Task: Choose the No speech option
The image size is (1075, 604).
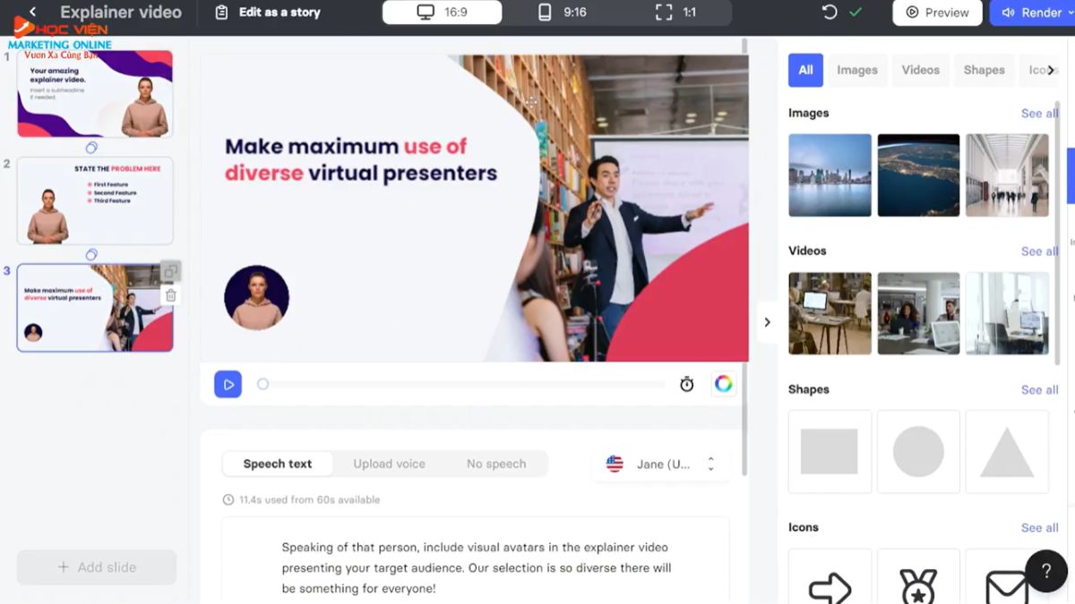Action: coord(496,464)
